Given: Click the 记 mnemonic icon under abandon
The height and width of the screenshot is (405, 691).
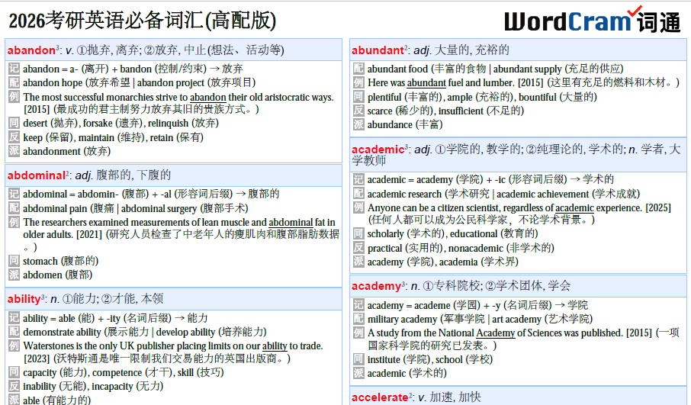Looking at the screenshot, I should [x=14, y=69].
